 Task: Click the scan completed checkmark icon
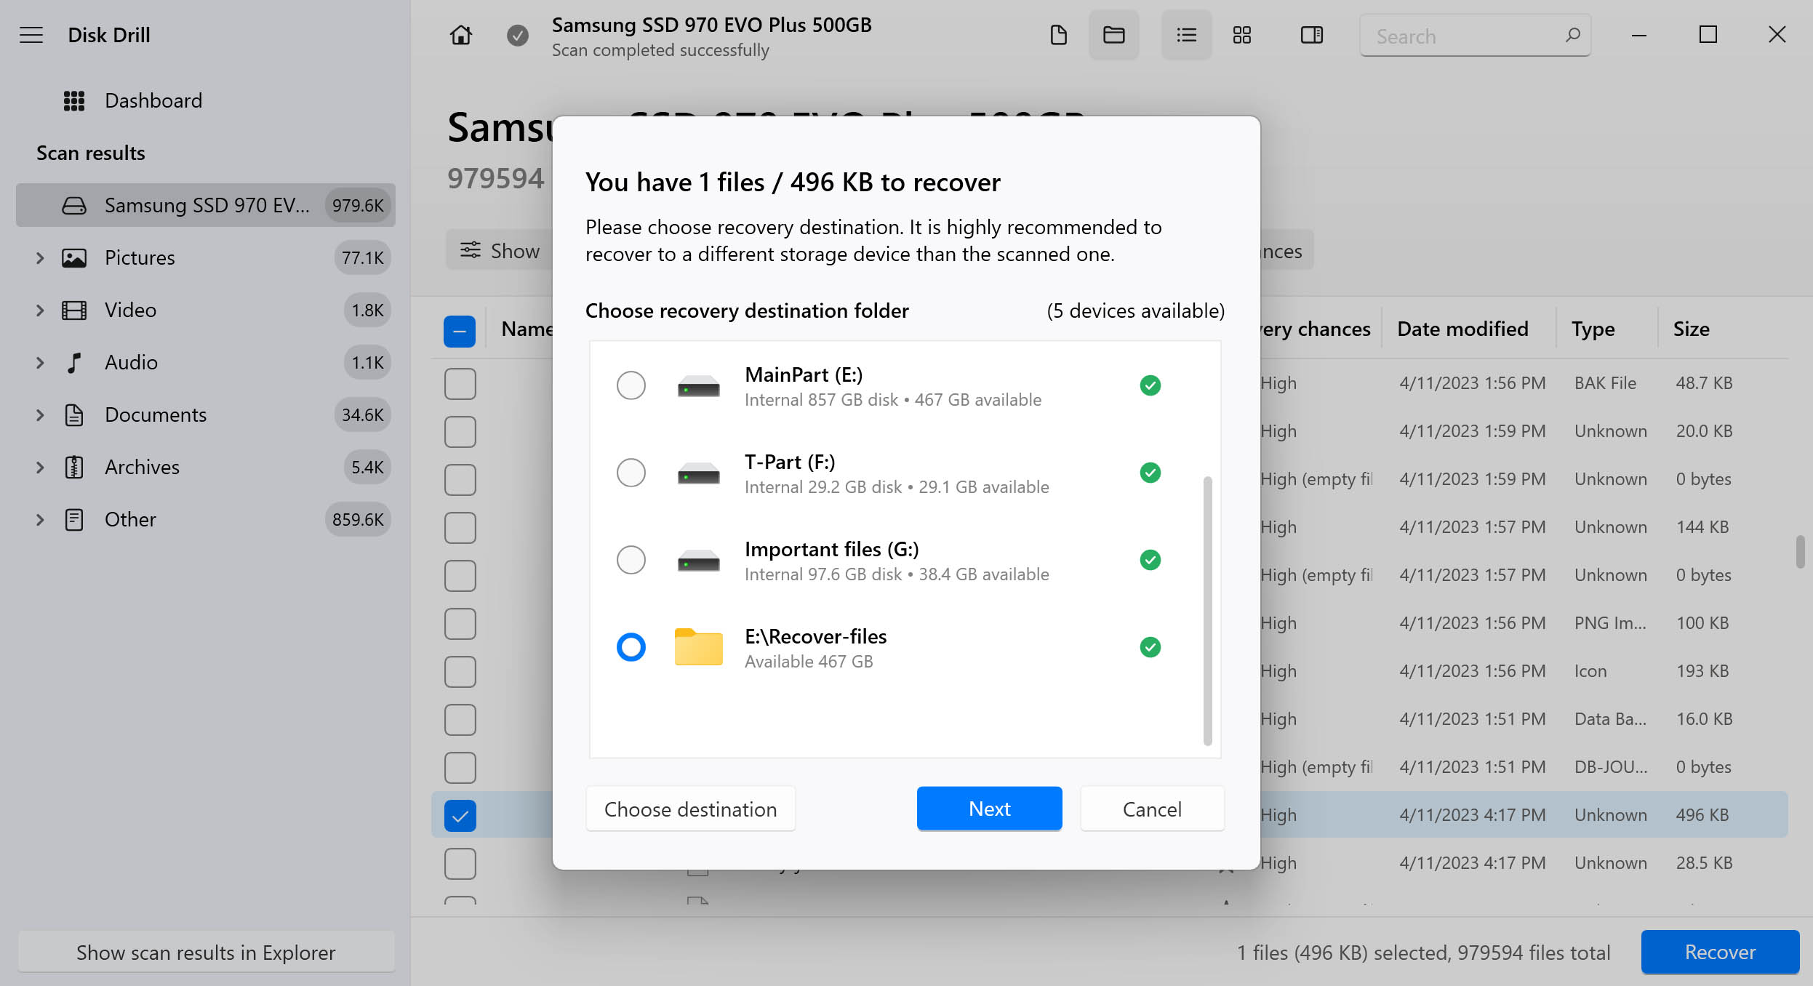tap(517, 35)
